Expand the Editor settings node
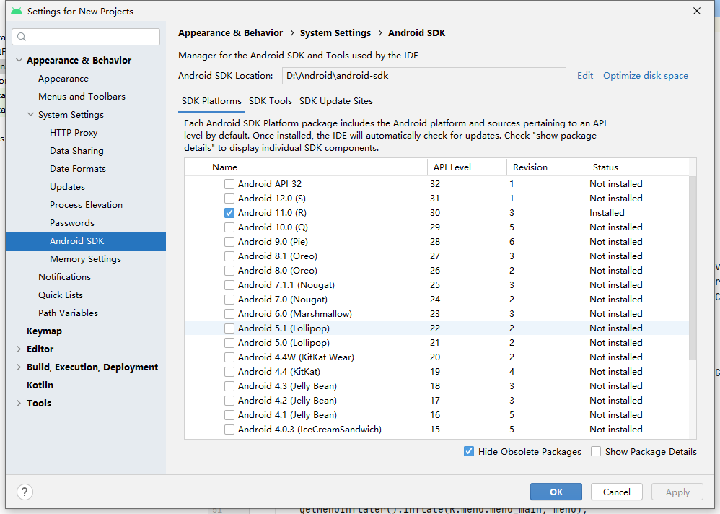This screenshot has height=514, width=720. pyautogui.click(x=19, y=349)
